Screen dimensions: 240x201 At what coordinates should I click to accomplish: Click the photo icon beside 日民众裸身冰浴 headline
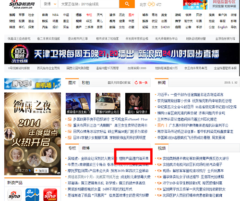[70, 131]
